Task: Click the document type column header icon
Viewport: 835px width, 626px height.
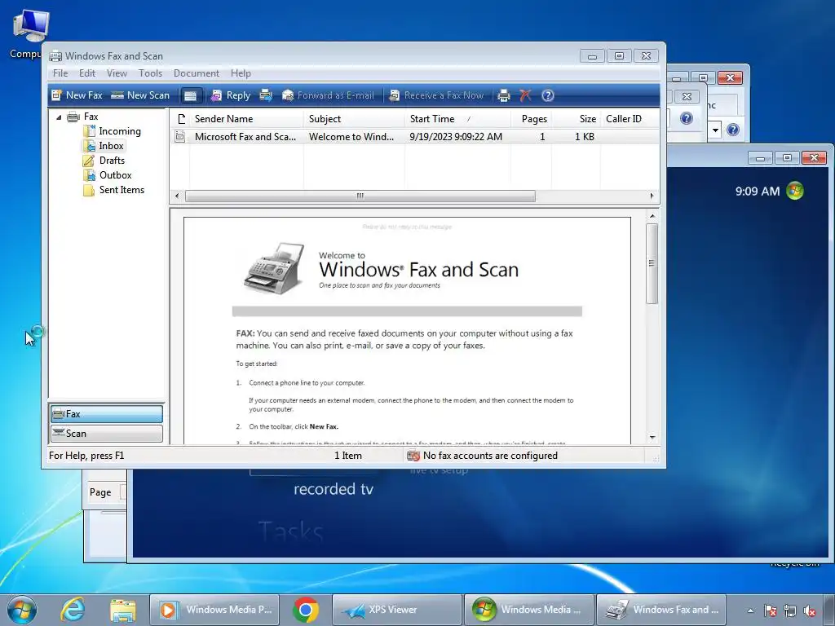Action: click(181, 119)
